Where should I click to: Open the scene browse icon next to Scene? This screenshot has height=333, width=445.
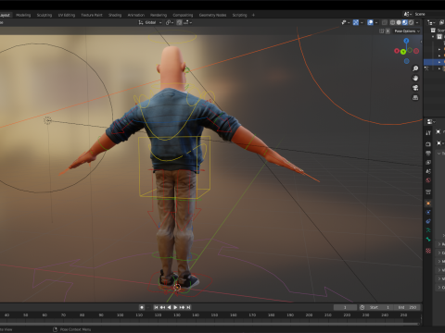(407, 14)
